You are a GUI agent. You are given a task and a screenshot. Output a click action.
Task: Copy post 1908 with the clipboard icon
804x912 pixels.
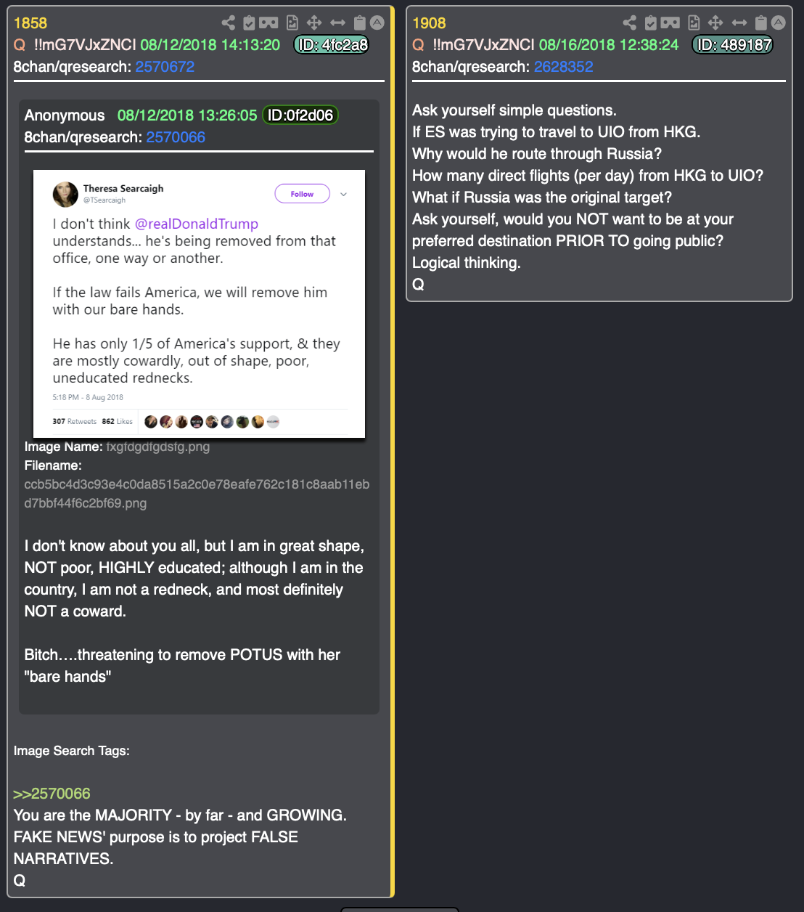point(760,23)
